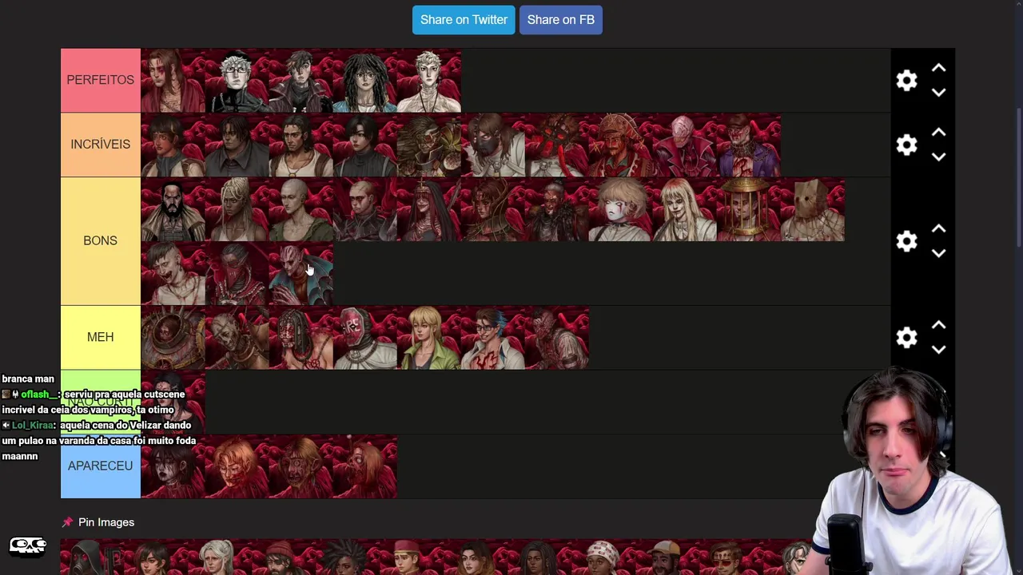The height and width of the screenshot is (575, 1023).
Task: Move INCRÍVEIS row up with arrow
Action: [939, 133]
